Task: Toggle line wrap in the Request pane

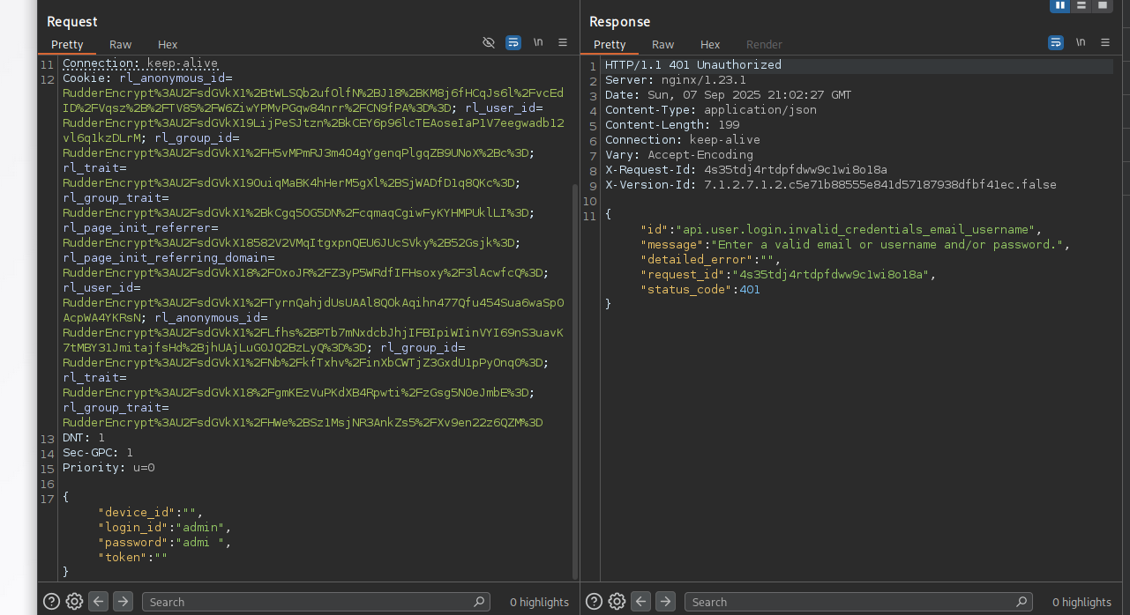Action: (513, 43)
